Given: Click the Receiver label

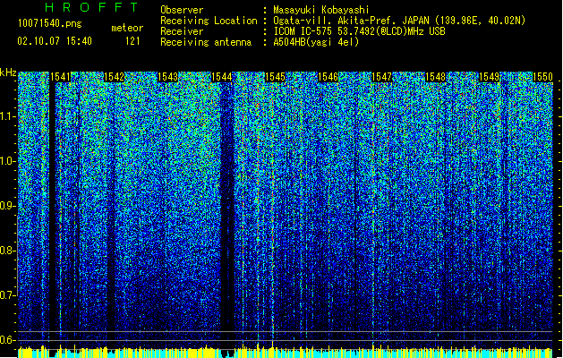Looking at the screenshot, I should pos(182,31).
